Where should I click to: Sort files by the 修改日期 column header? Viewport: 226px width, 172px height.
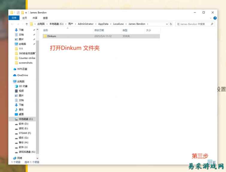[x=99, y=30]
